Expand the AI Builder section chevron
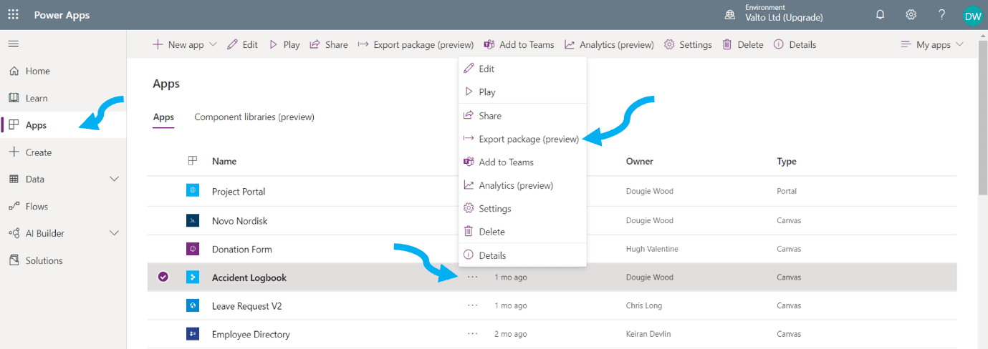Viewport: 988px width, 349px height. point(114,234)
